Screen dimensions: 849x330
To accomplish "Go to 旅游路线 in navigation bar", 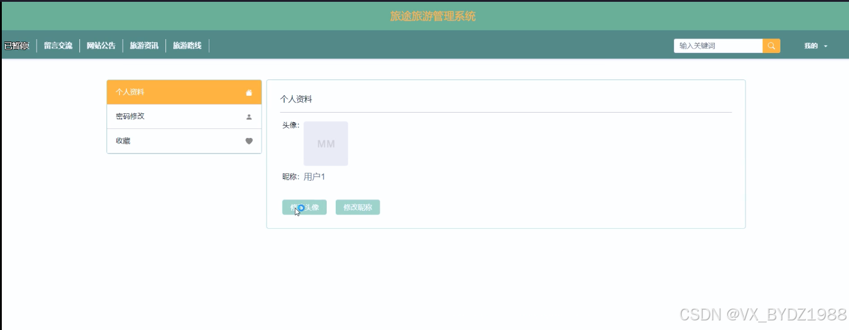I will coord(188,46).
